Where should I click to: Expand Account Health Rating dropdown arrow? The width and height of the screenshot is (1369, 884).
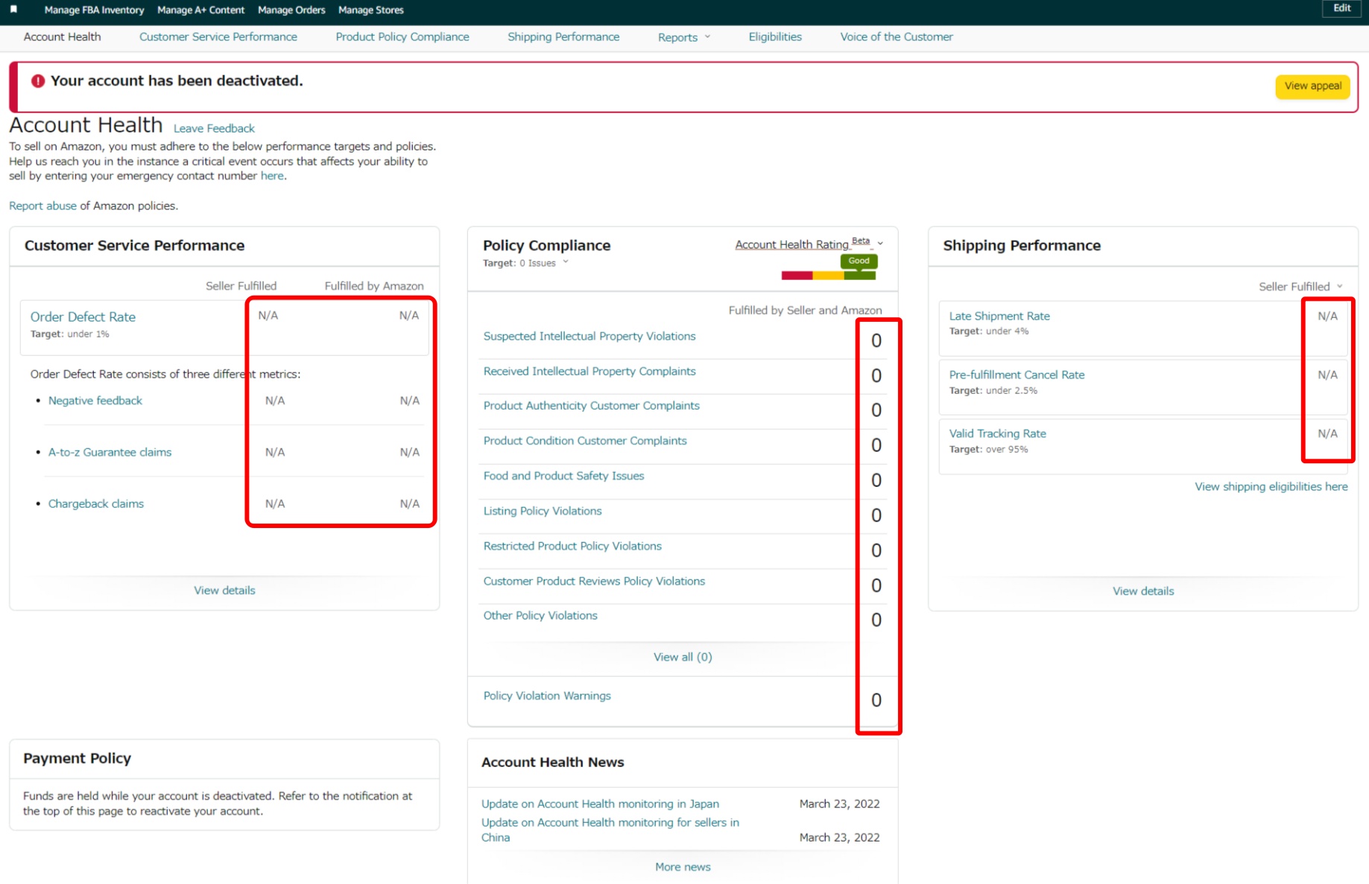(x=880, y=244)
